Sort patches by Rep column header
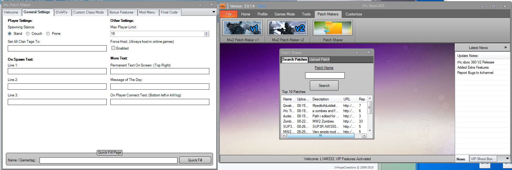Image resolution: width=512 pixels, height=170 pixels. click(x=362, y=99)
